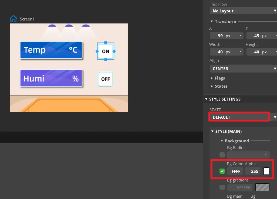Click the right resize handle of ON widget
This screenshot has width=277, height=199.
pos(114,51)
